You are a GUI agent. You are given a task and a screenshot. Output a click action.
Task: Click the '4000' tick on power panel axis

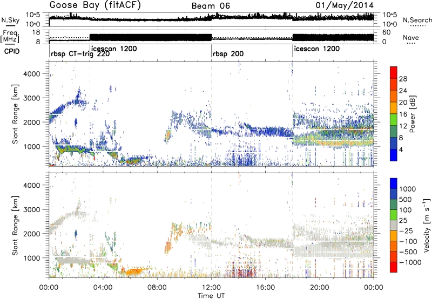[32, 74]
